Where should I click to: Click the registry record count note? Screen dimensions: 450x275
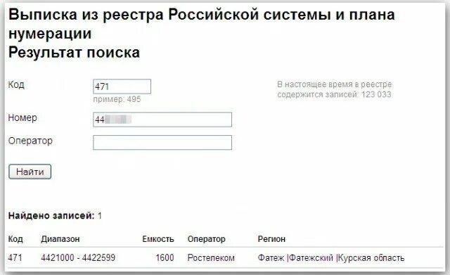click(x=335, y=89)
